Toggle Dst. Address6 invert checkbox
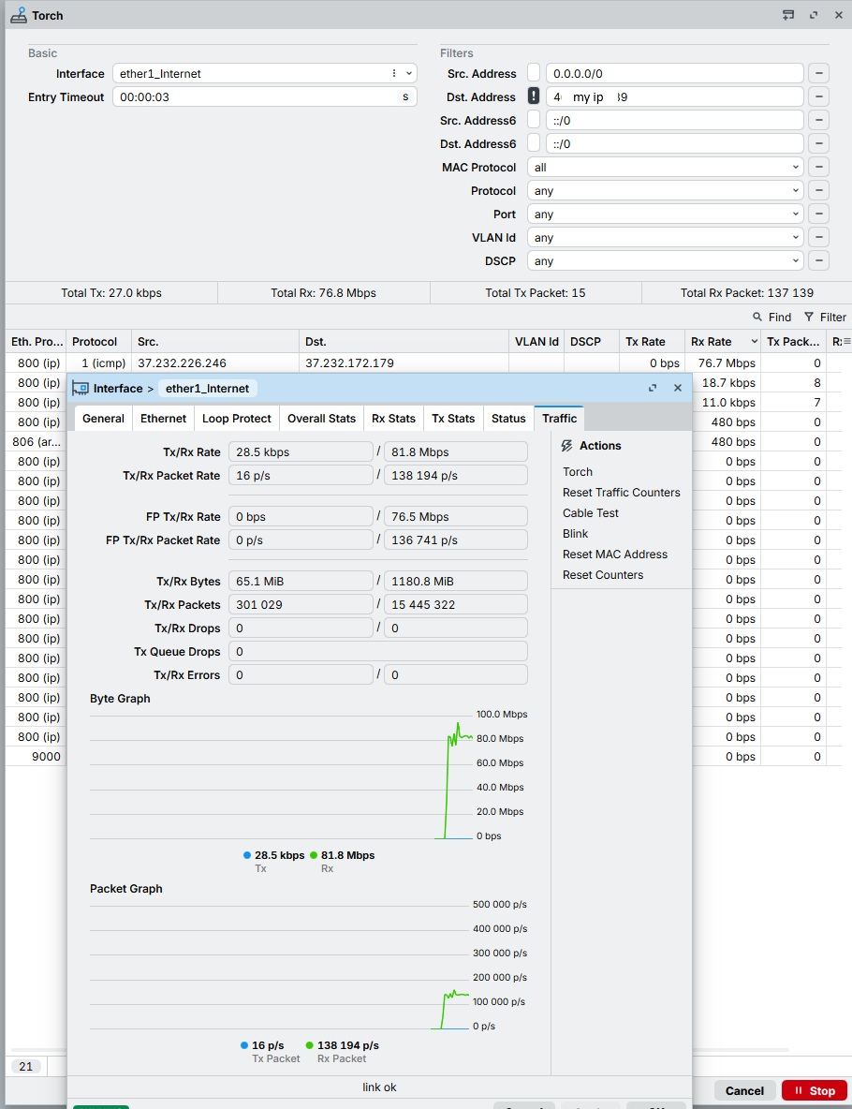 [534, 143]
